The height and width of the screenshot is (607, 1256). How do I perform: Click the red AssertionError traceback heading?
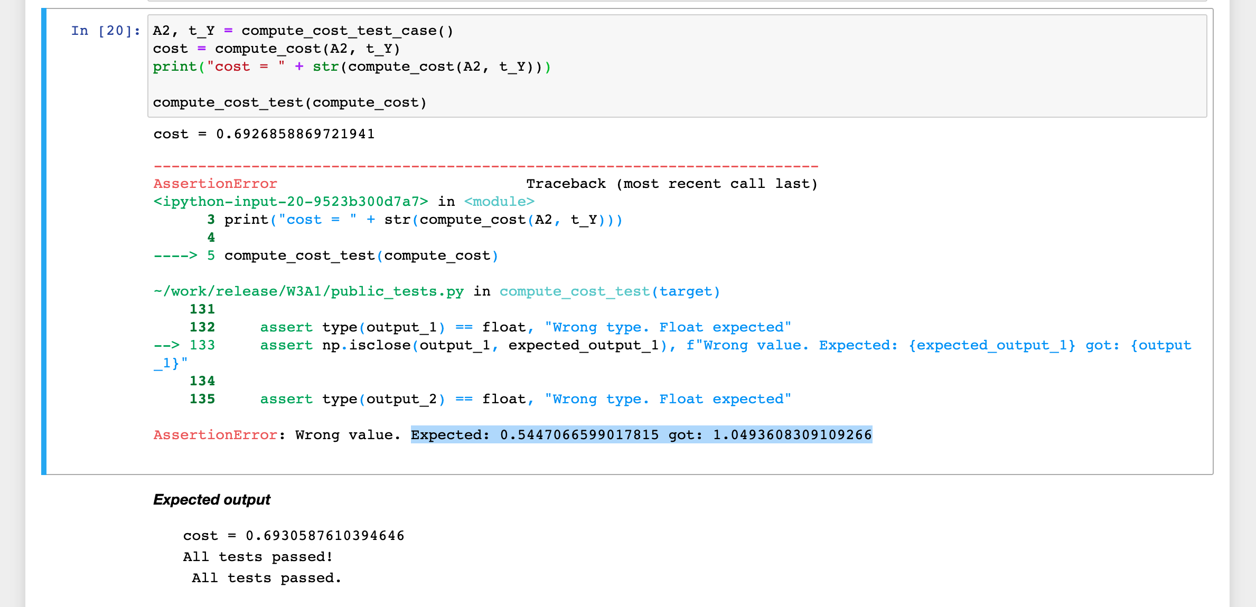pos(215,184)
